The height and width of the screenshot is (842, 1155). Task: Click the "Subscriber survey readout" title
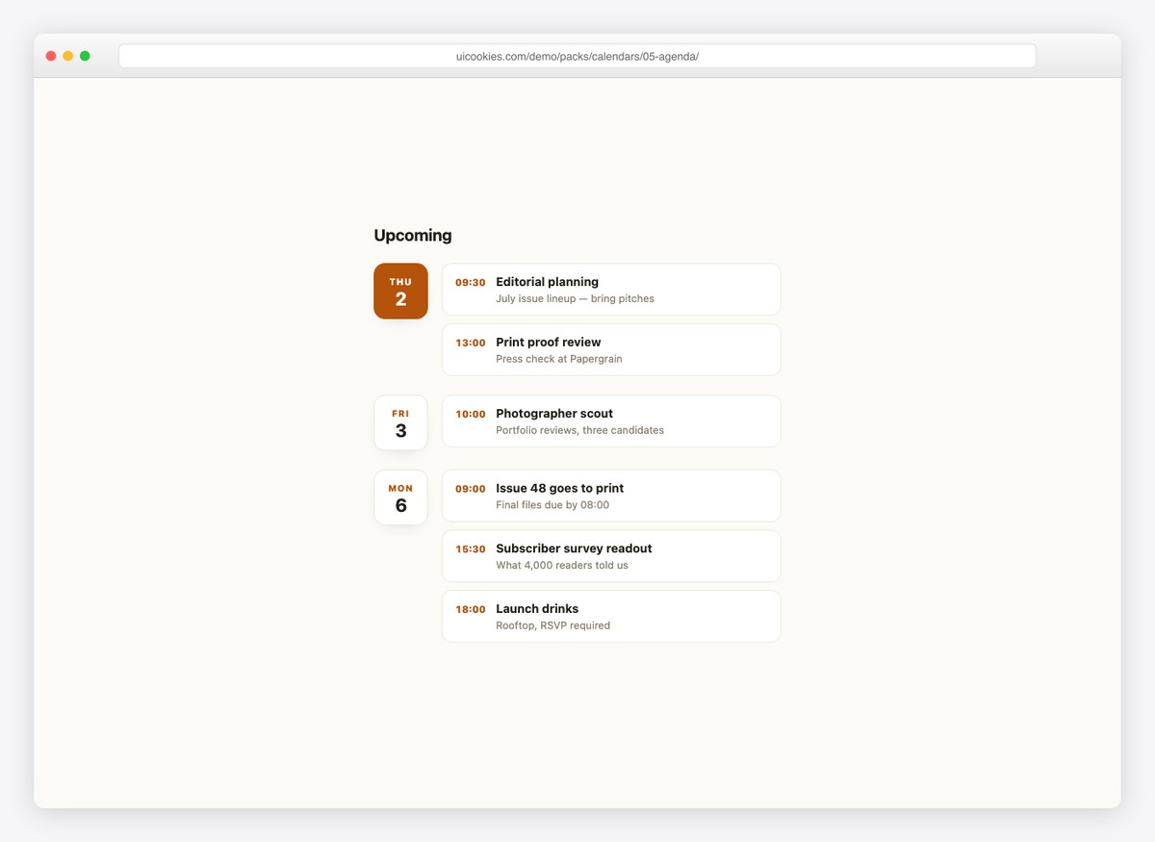coord(574,549)
